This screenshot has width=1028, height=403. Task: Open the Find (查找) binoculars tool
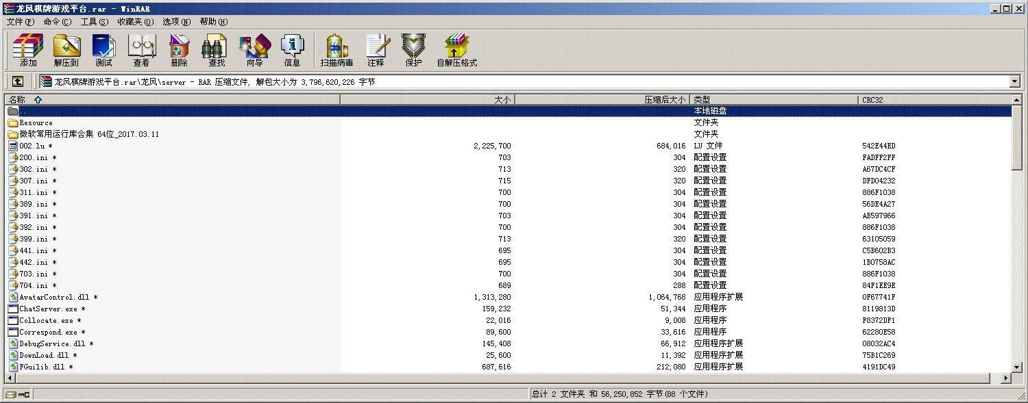click(217, 50)
